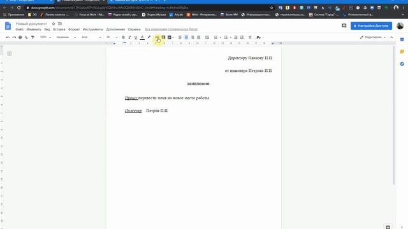The height and width of the screenshot is (229, 408).
Task: Open saved-to-Drive revision history link
Action: [171, 29]
